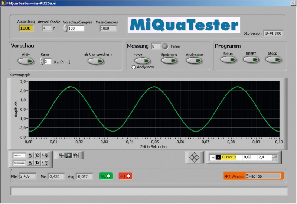
Task: Click the diamond cursor mover pad
Action: coord(194,158)
